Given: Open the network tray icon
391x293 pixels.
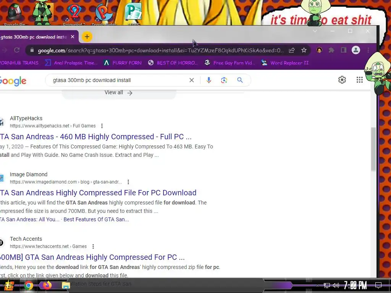Looking at the screenshot, I should coord(327,285).
